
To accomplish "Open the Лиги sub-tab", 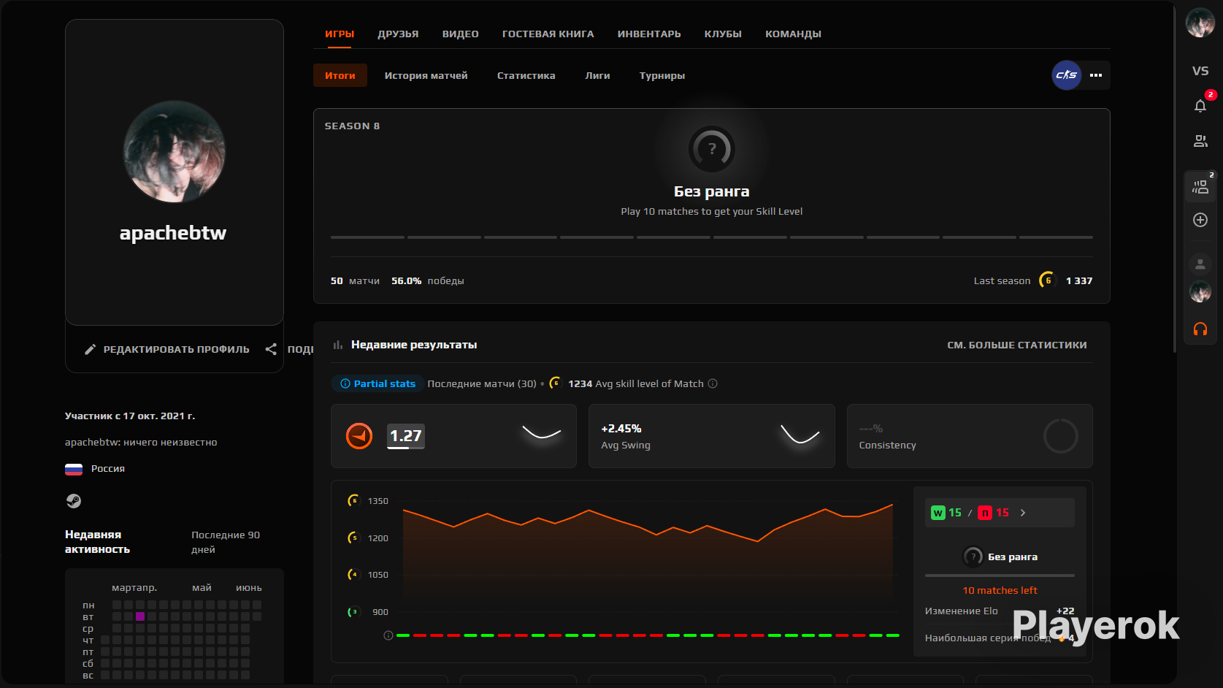I will [x=597, y=75].
